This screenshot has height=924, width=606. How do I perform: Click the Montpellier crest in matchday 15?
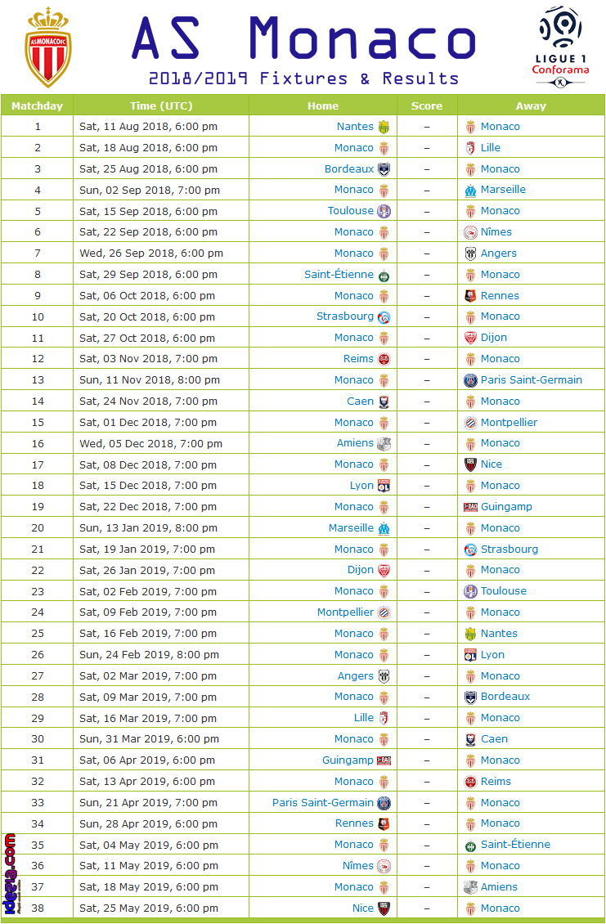(x=470, y=423)
